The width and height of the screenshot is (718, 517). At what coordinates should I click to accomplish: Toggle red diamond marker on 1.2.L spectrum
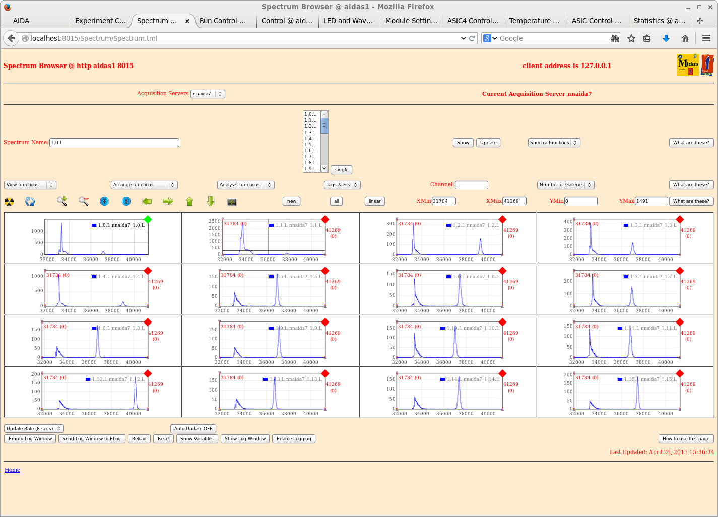coord(502,219)
